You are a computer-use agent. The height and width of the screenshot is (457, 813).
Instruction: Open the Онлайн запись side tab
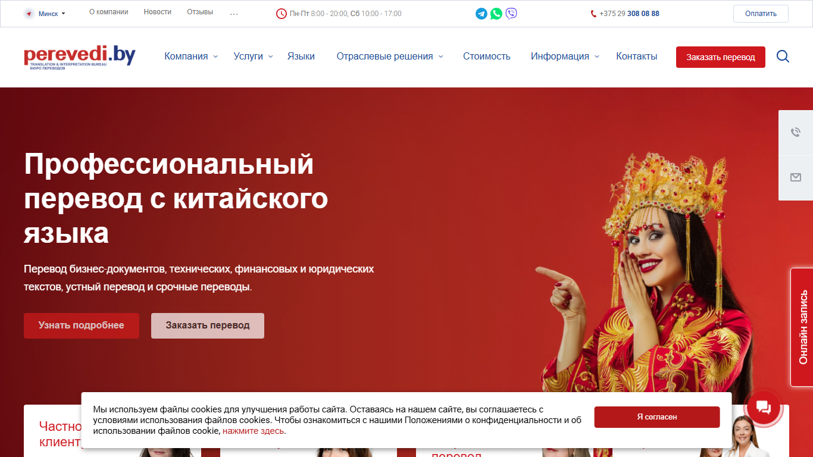coord(802,327)
